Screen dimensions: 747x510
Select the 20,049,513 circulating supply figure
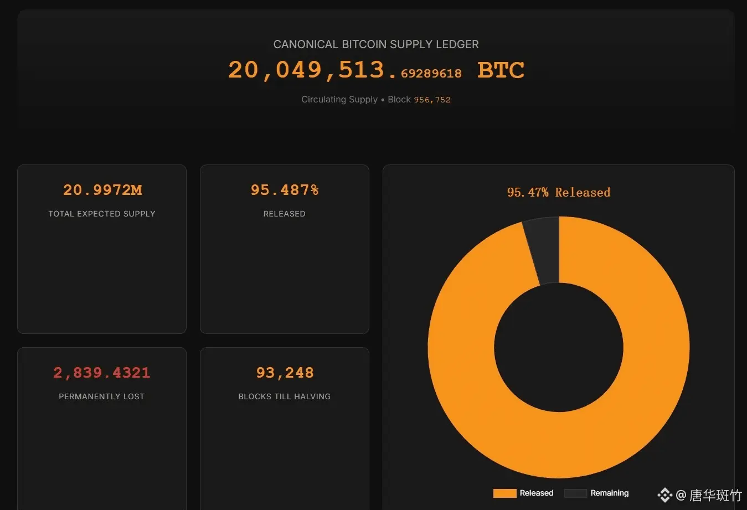[x=345, y=70]
